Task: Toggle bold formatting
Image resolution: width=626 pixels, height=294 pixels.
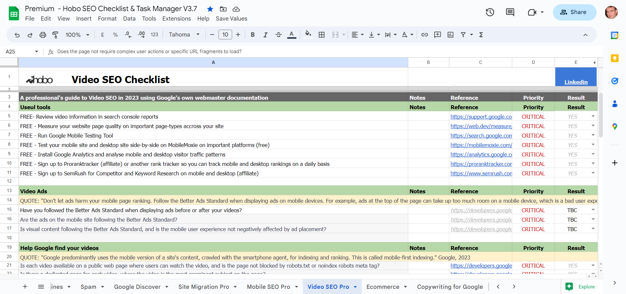Action: (253, 35)
